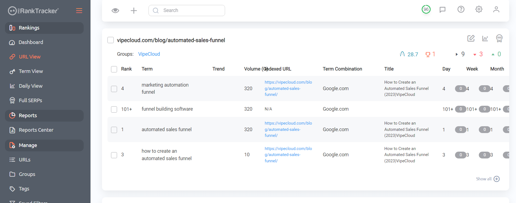Expand rows with Show all button

coord(488,179)
